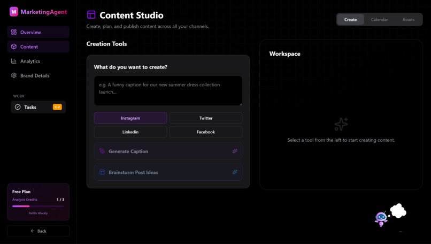Image resolution: width=431 pixels, height=244 pixels.
Task: Click the Back arrow icon
Action: [33, 231]
